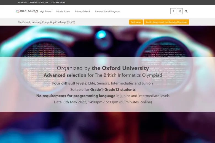Go to Primary School section

82,12
